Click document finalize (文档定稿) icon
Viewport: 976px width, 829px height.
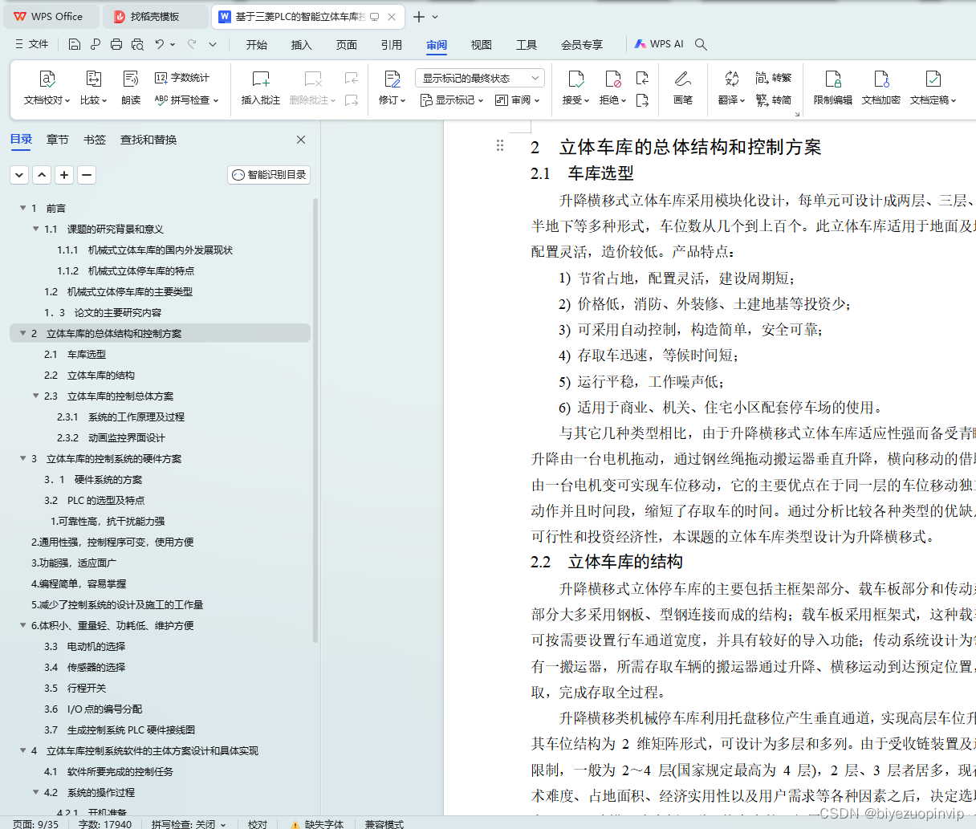933,79
